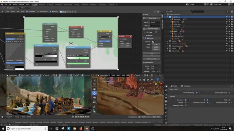Open the Render menu in top bar
Screen dimensions: 234x131
click(15, 4)
